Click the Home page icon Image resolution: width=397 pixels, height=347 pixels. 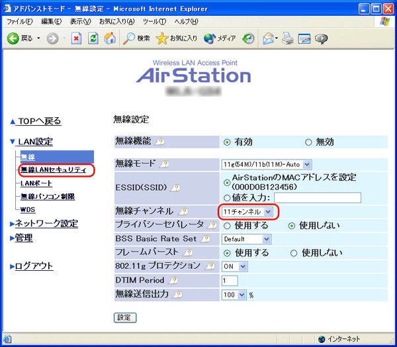tap(110, 38)
